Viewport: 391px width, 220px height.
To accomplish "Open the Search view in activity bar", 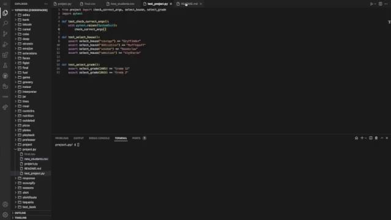I will (x=5, y=23).
